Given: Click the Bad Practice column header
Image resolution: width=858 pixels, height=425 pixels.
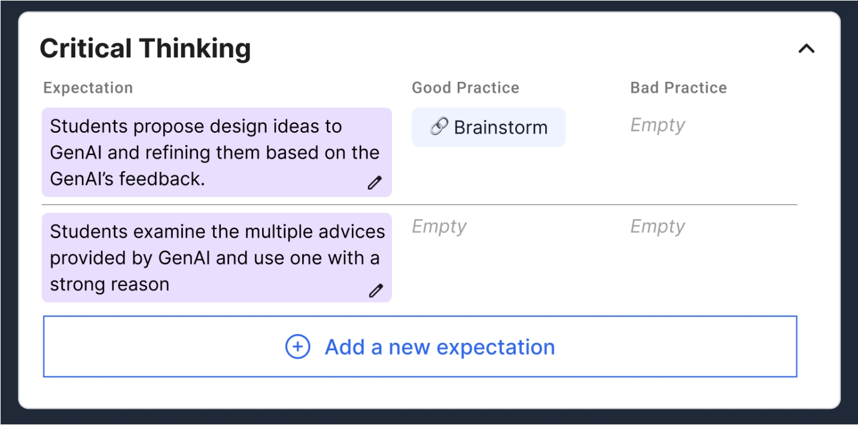Looking at the screenshot, I should pos(679,88).
